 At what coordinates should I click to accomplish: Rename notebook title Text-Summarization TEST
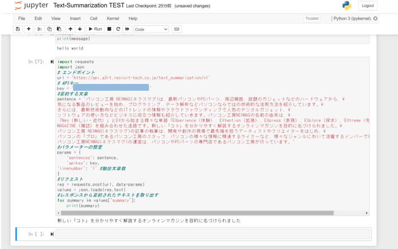pos(89,6)
